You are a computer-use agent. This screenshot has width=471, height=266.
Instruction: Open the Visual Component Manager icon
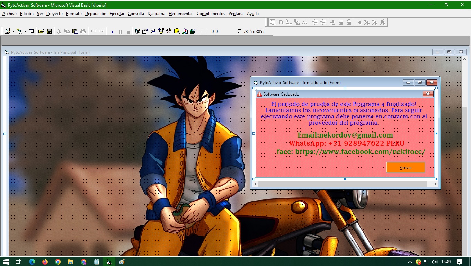coord(185,31)
